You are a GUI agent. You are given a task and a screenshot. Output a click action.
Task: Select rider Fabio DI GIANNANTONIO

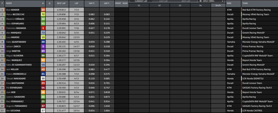(19, 65)
